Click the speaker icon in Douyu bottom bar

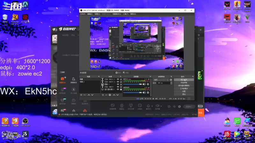point(157,106)
